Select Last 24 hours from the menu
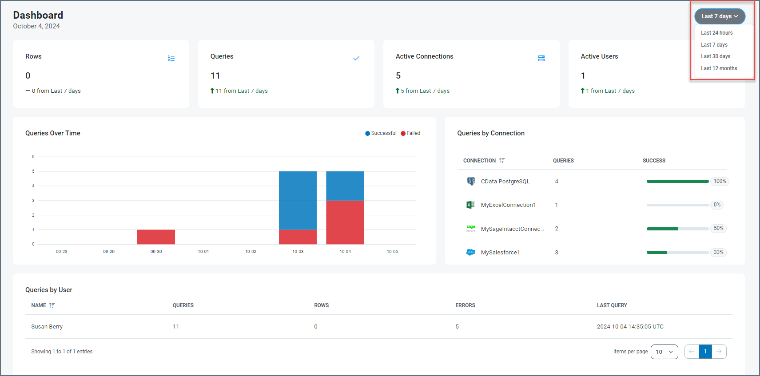Image resolution: width=760 pixels, height=376 pixels. (x=716, y=33)
